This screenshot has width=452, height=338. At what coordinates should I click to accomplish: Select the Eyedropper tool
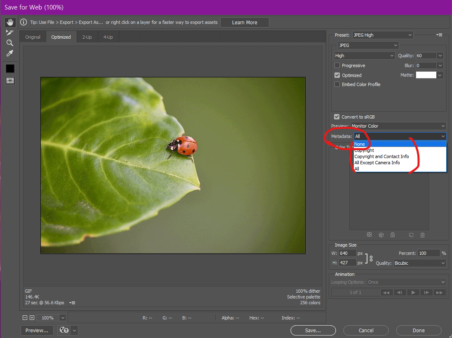click(x=10, y=53)
